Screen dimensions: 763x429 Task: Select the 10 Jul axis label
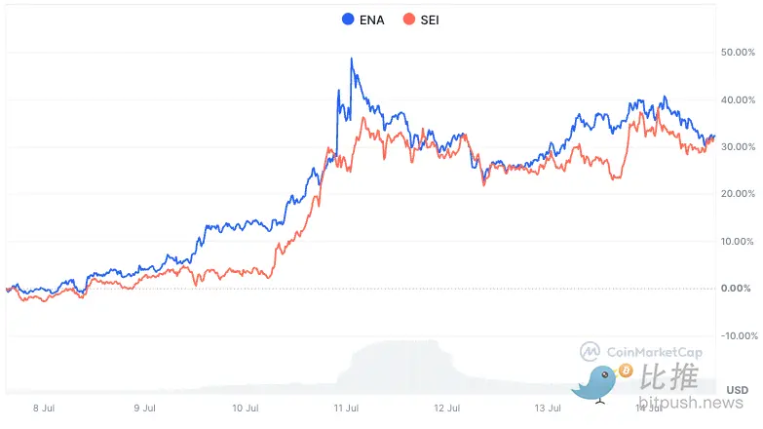[246, 408]
